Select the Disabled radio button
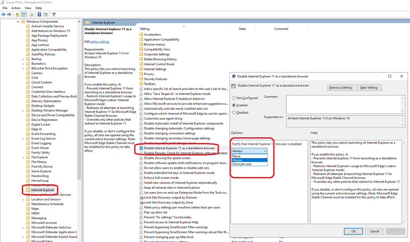 [x=234, y=113]
